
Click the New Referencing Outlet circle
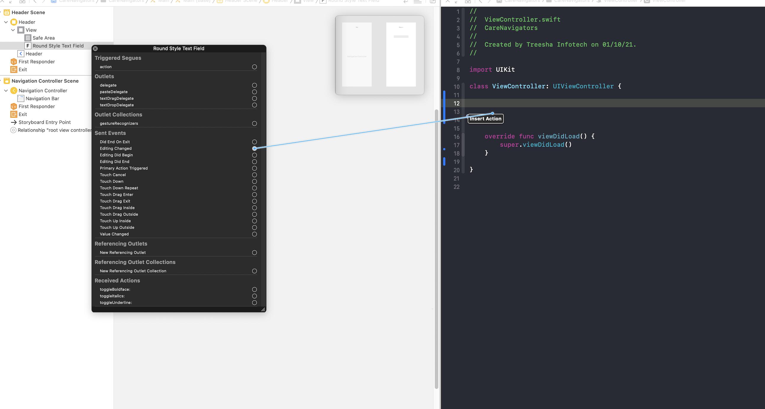click(254, 253)
